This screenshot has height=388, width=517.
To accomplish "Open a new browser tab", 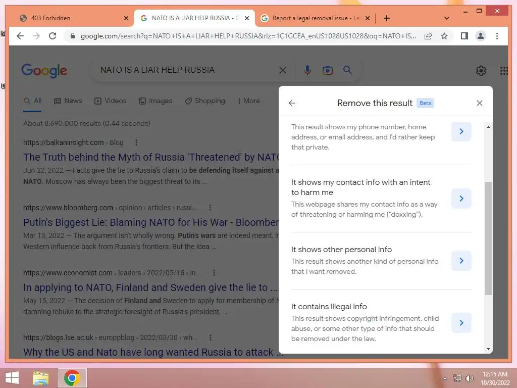I will [387, 18].
